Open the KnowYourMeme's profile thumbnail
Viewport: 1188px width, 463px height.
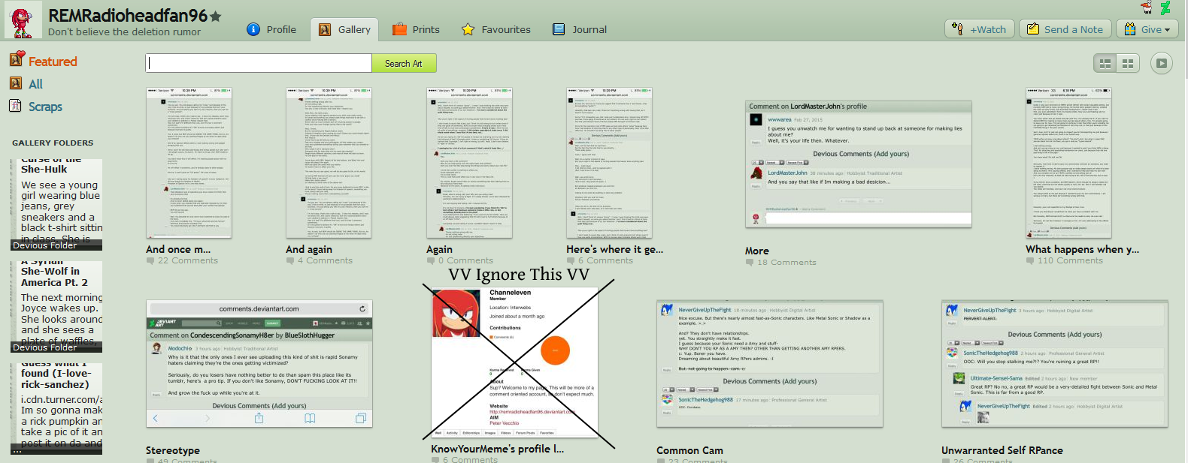click(515, 363)
